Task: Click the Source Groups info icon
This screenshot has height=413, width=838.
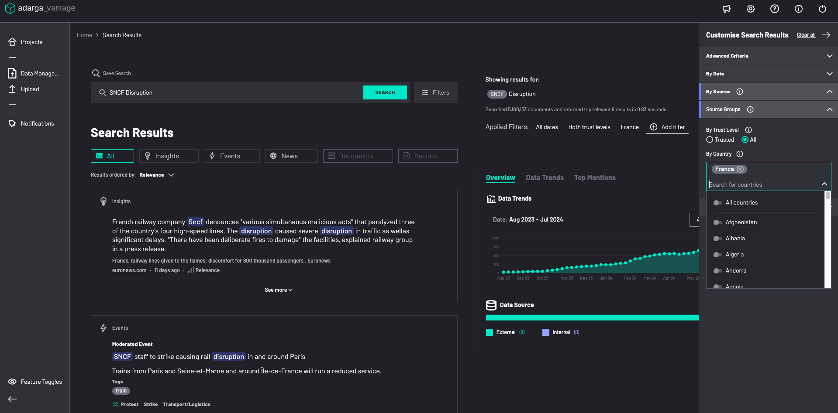Action: (x=750, y=109)
